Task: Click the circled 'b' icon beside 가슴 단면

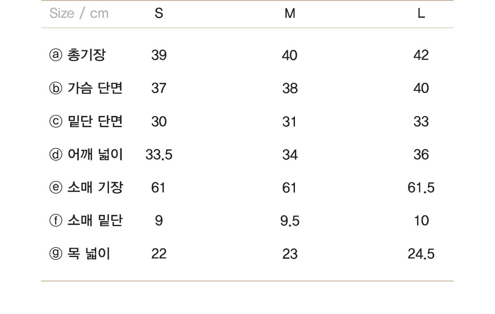Action: tap(56, 88)
